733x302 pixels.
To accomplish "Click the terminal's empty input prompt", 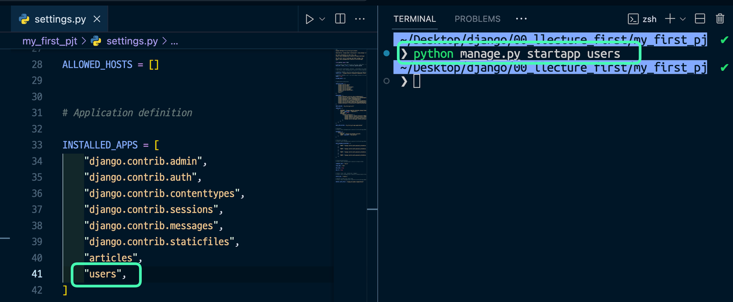I will pos(417,81).
